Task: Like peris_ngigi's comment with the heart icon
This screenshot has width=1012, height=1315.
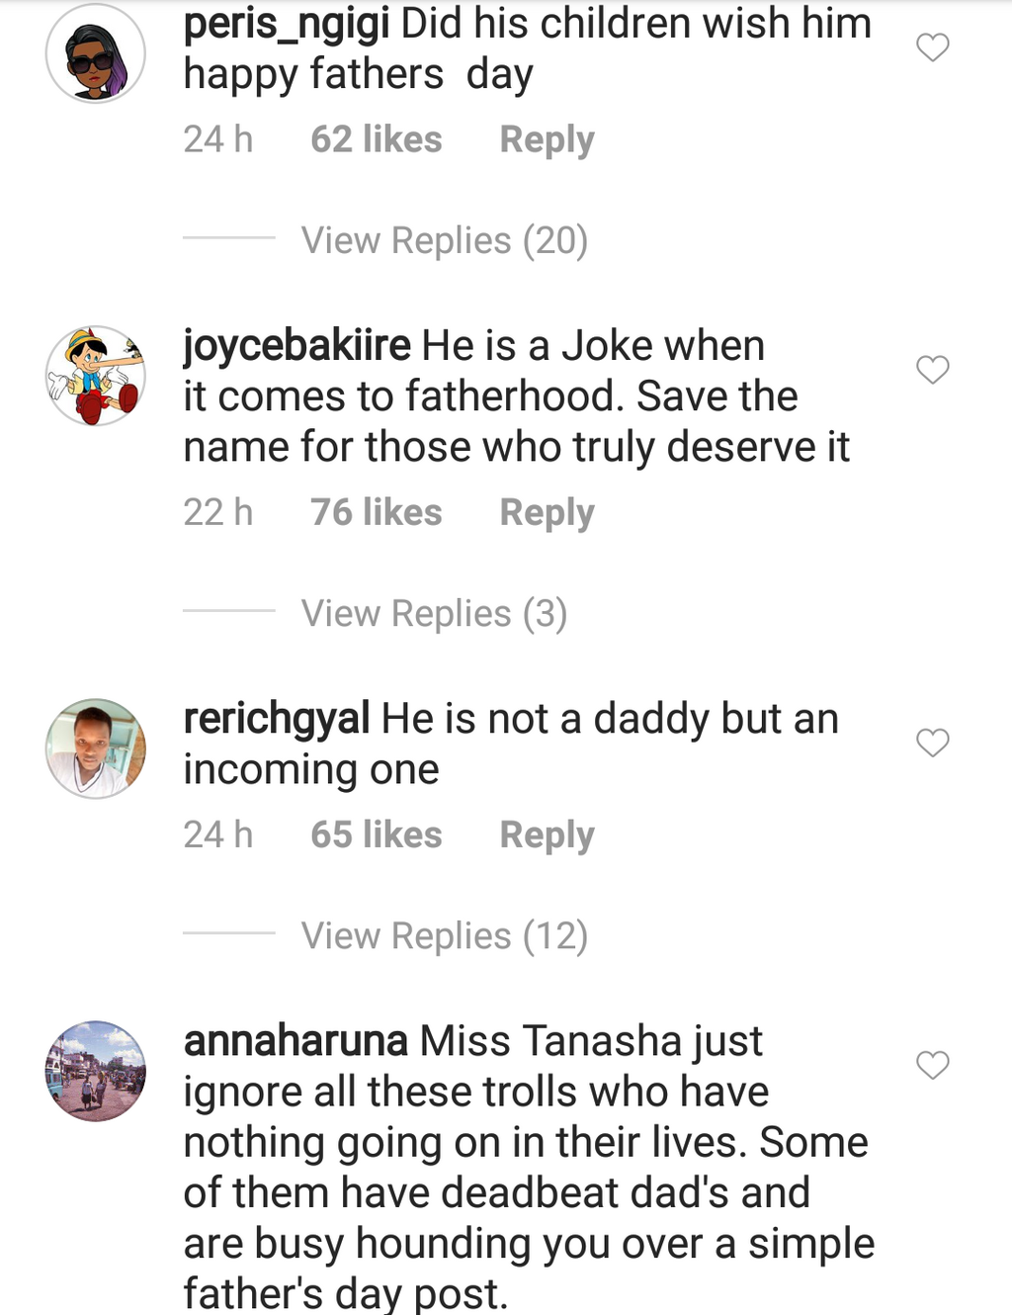Action: click(932, 46)
